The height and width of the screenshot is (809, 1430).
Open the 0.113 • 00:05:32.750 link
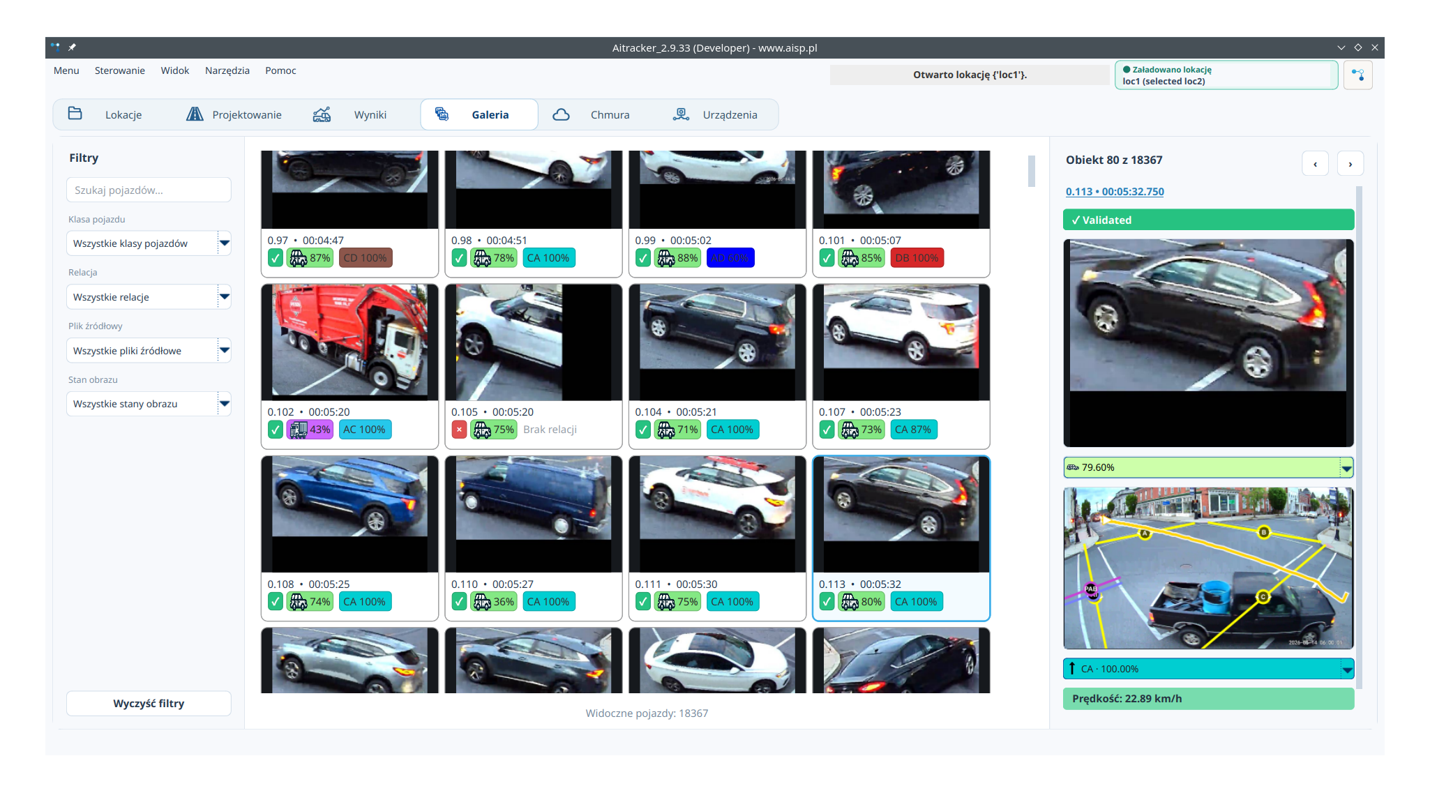tap(1115, 192)
